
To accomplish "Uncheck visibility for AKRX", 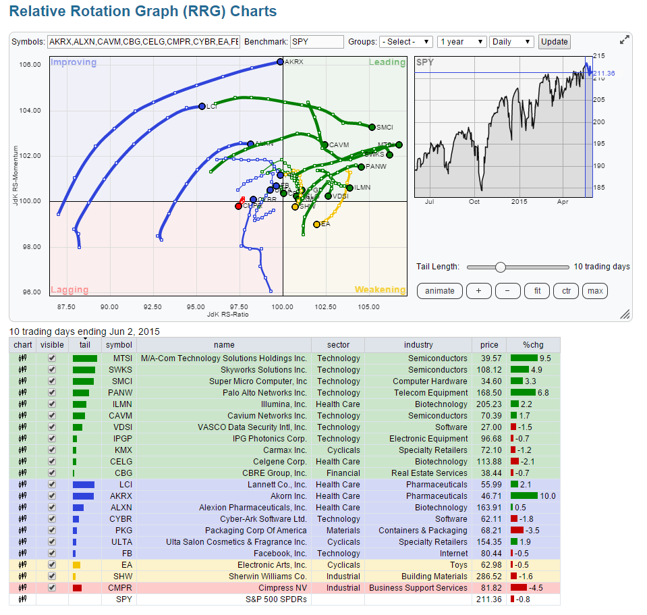I will (x=52, y=496).
